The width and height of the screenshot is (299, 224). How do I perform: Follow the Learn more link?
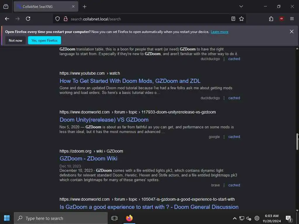pyautogui.click(x=220, y=32)
